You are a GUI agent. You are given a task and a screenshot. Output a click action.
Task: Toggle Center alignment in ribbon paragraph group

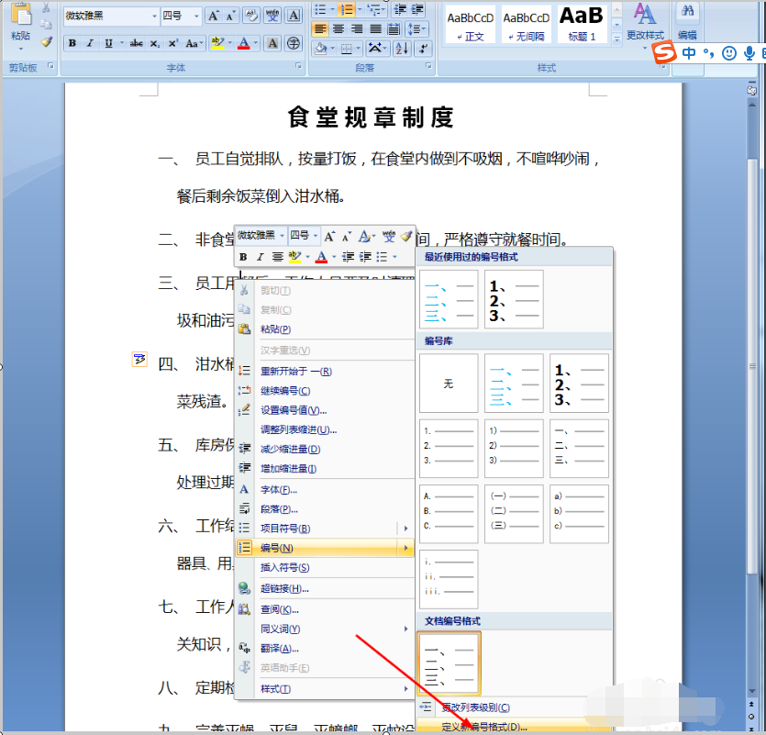(339, 28)
